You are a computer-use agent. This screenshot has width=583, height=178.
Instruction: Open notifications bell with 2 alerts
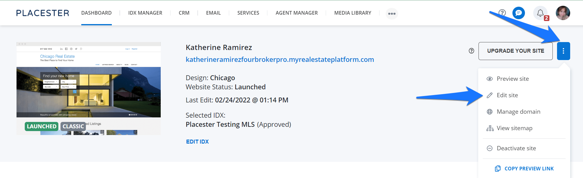coord(541,13)
